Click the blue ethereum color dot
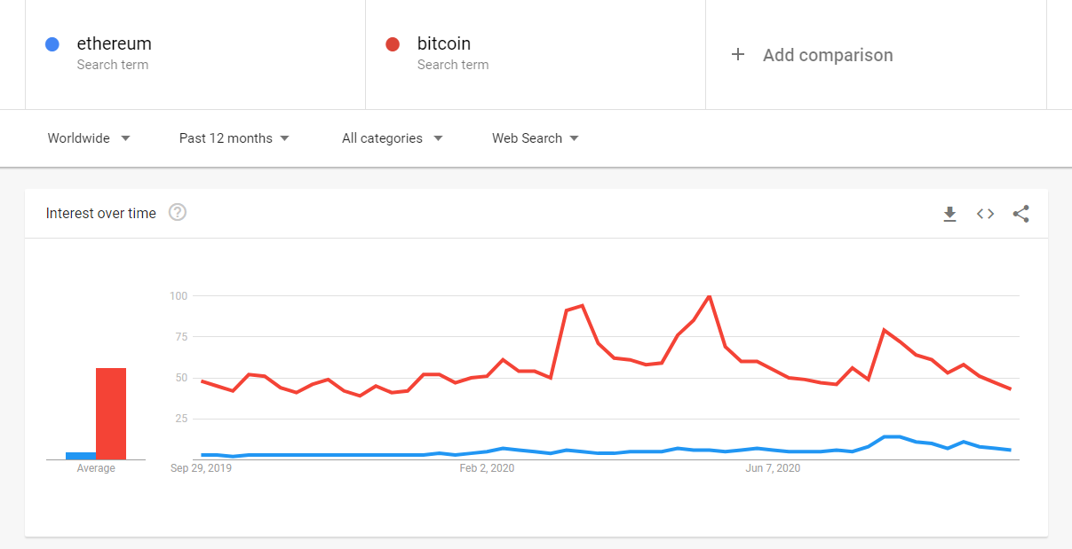1072x549 pixels. click(52, 43)
